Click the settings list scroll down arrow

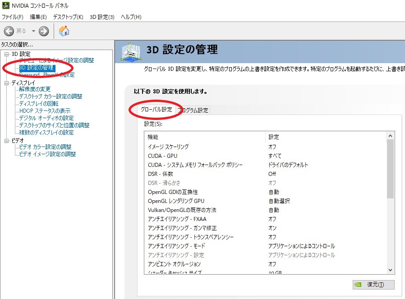(390, 270)
